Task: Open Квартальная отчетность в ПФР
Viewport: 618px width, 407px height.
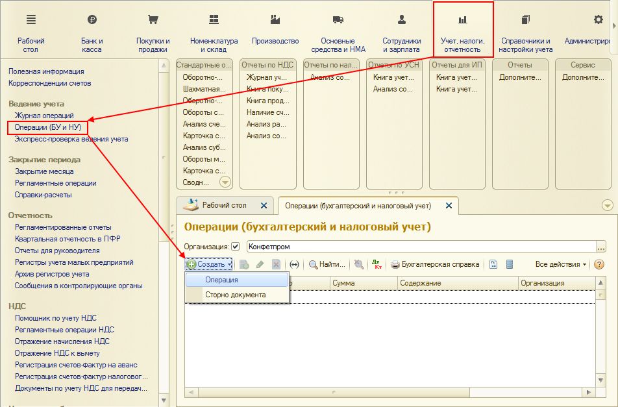Action: click(x=68, y=239)
